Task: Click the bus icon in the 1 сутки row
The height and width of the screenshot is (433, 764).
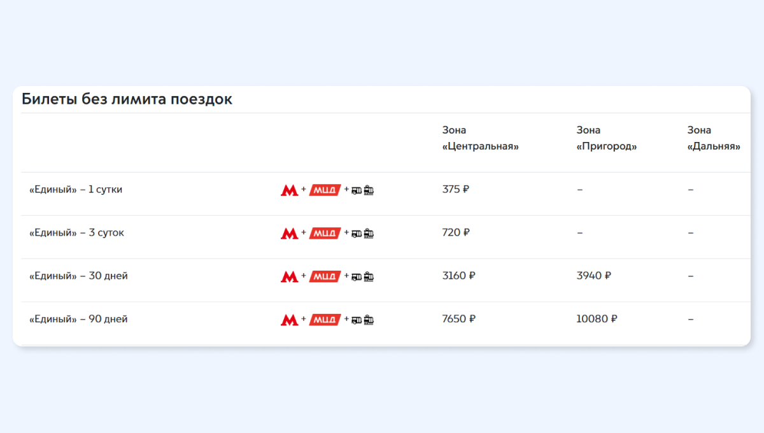Action: (x=357, y=190)
